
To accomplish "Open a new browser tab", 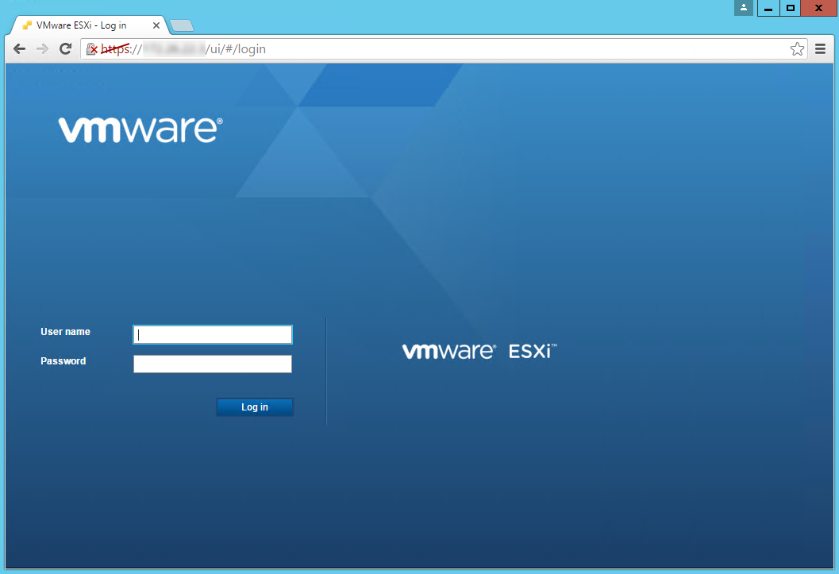I will click(x=182, y=25).
